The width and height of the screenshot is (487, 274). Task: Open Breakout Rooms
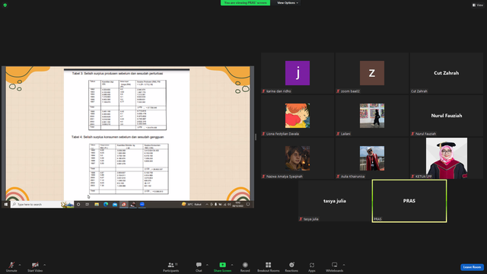coord(269,267)
